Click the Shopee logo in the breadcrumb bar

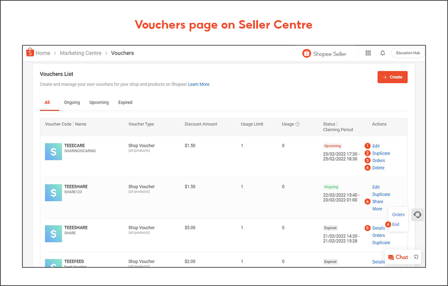tap(30, 52)
